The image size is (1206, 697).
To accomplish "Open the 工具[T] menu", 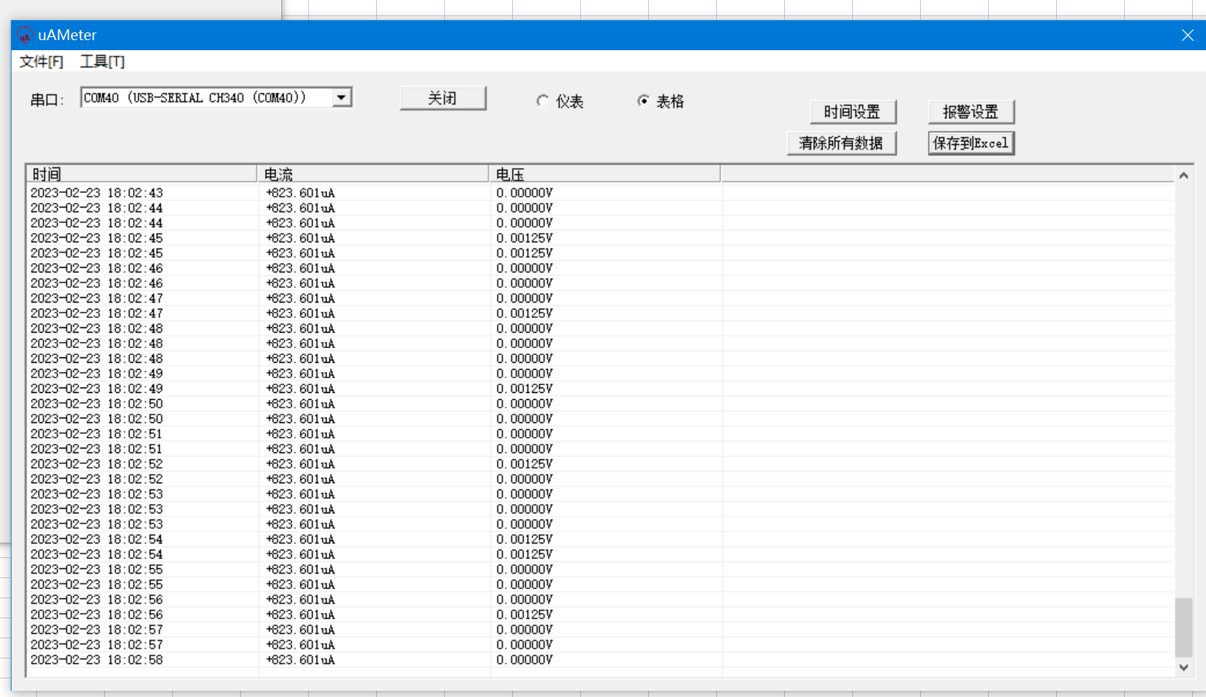I will tap(102, 62).
